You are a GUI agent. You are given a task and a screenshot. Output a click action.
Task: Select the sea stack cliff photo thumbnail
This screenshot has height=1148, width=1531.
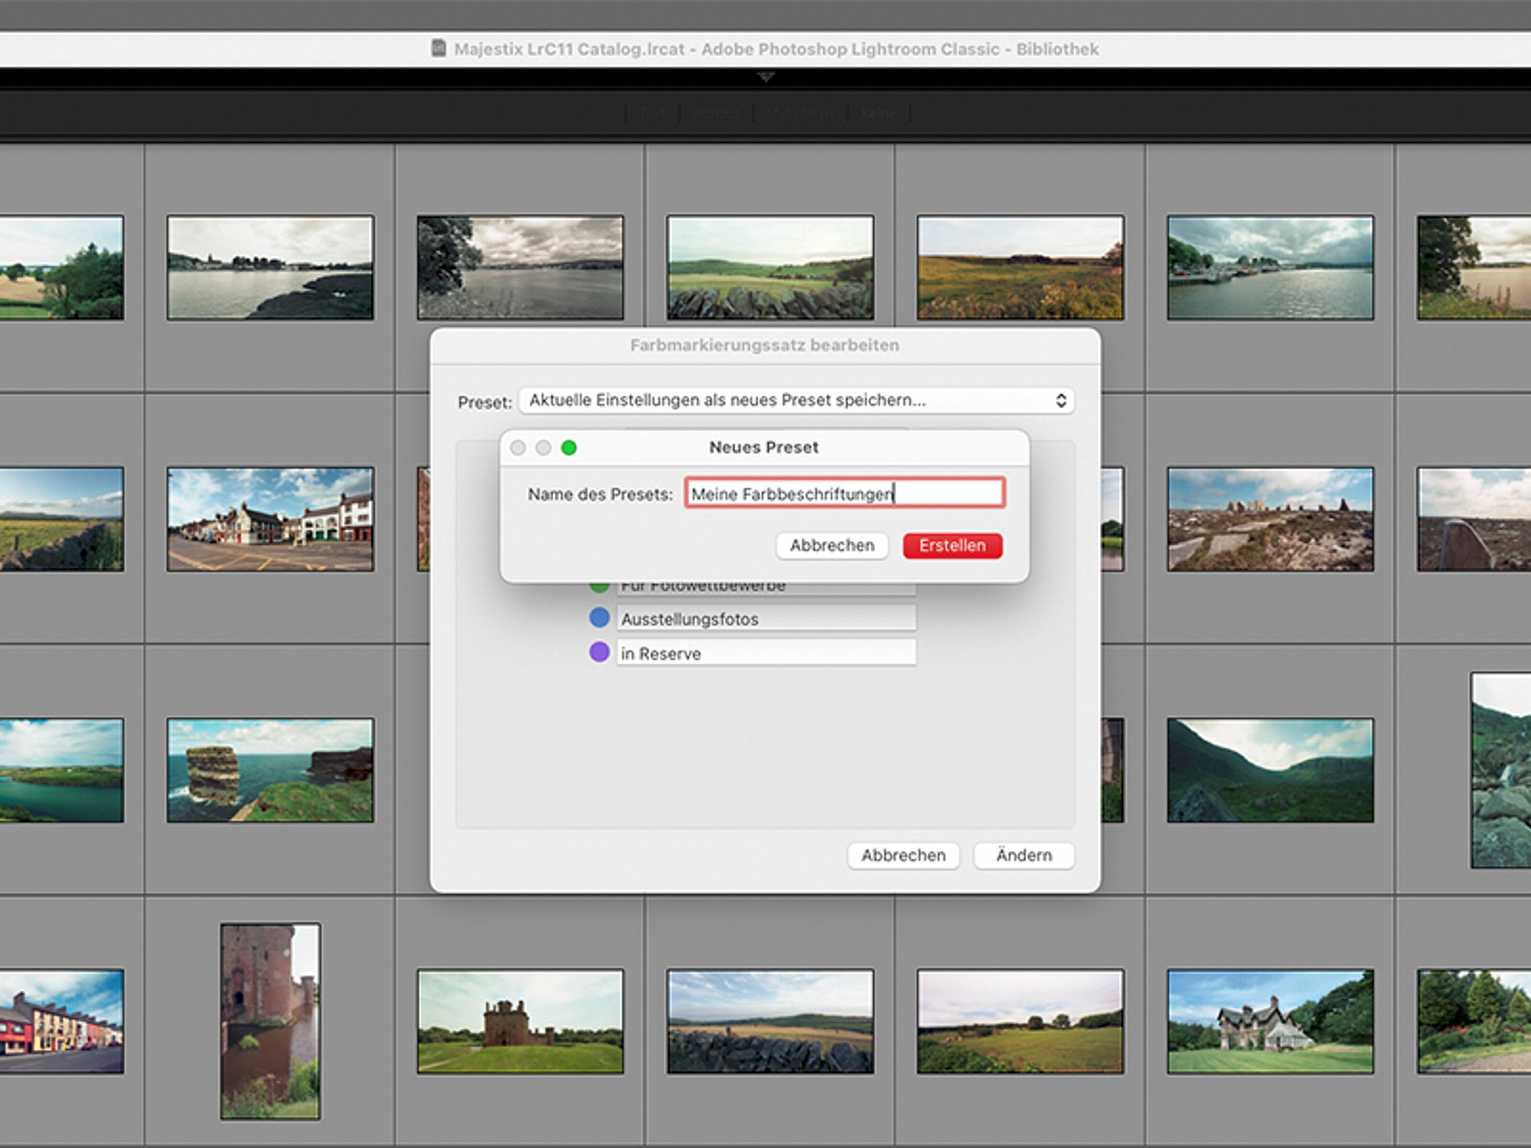click(x=270, y=770)
